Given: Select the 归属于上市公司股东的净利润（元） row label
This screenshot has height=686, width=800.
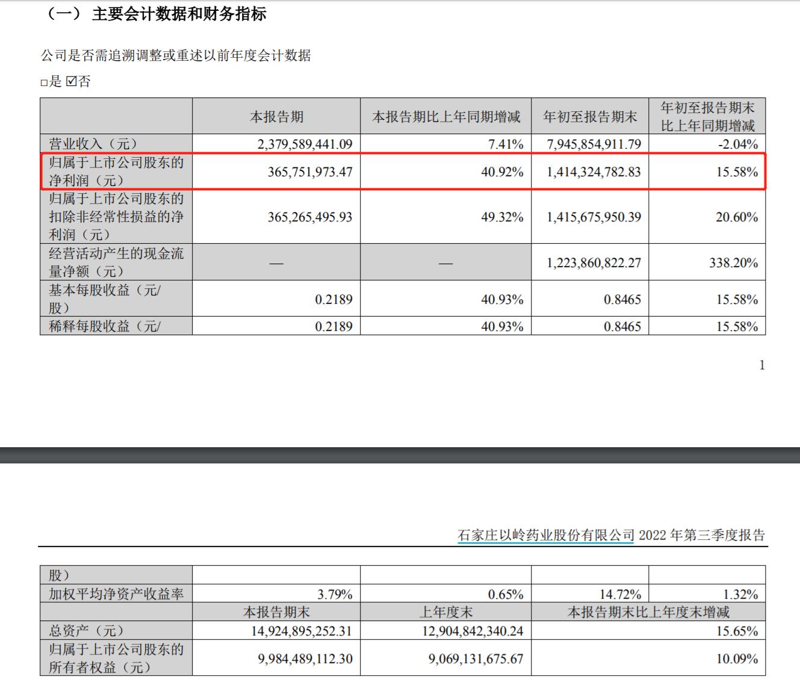Looking at the screenshot, I should [x=116, y=171].
